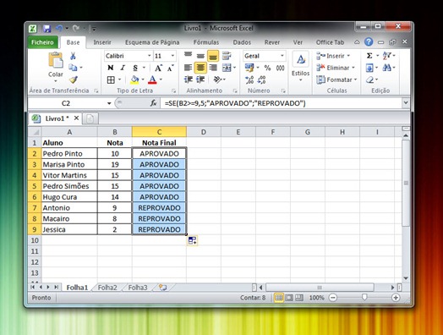Viewport: 443px width, 335px height.
Task: Click the Colar paste icon
Action: click(56, 61)
